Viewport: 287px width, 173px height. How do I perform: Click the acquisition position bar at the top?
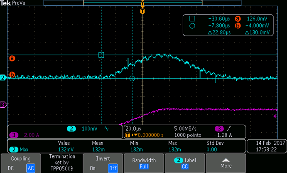click(x=142, y=3)
